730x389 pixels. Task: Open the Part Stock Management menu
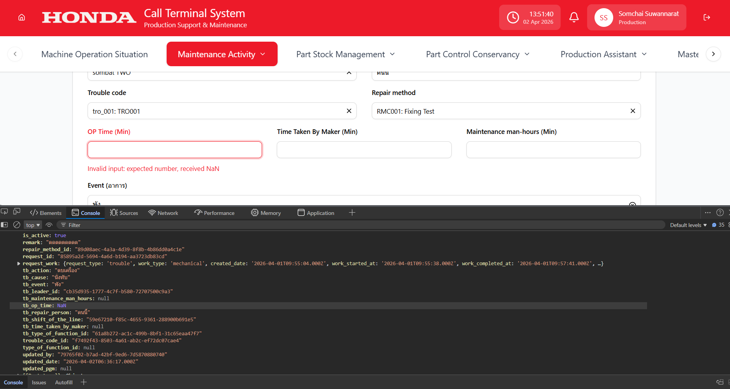345,54
